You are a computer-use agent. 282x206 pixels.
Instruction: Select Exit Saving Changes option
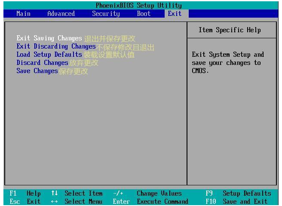click(49, 38)
